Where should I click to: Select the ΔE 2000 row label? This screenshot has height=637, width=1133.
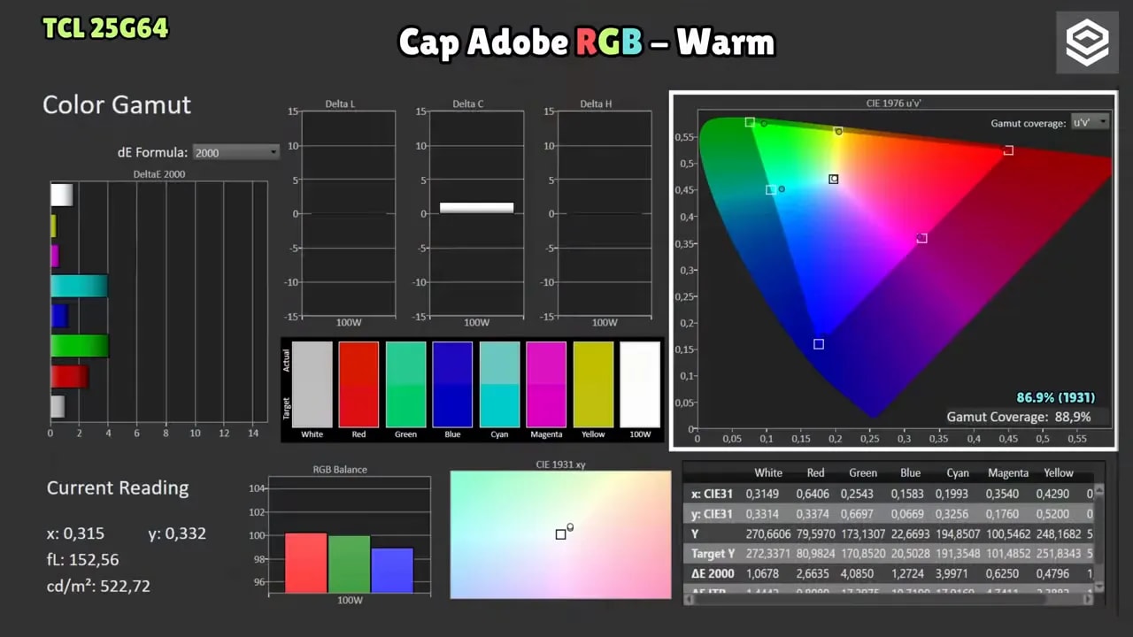pyautogui.click(x=713, y=573)
